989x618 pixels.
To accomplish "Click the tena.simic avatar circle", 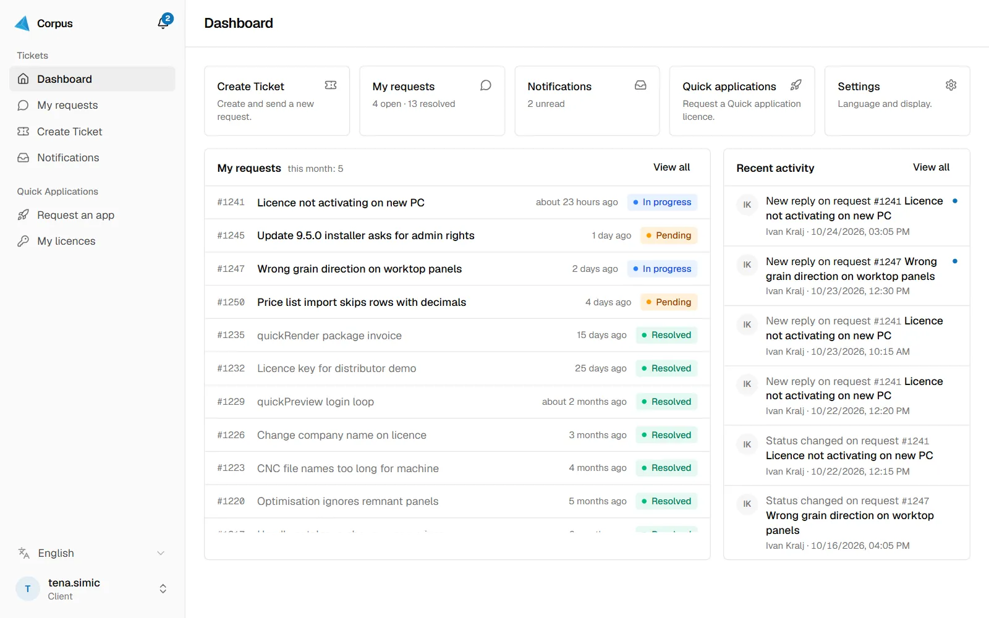I will click(28, 589).
